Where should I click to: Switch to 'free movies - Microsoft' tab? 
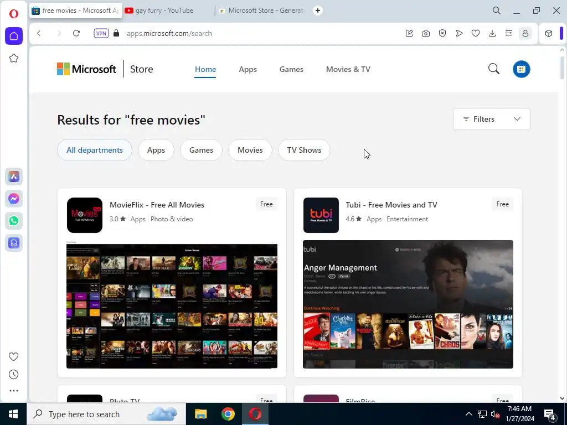75,11
